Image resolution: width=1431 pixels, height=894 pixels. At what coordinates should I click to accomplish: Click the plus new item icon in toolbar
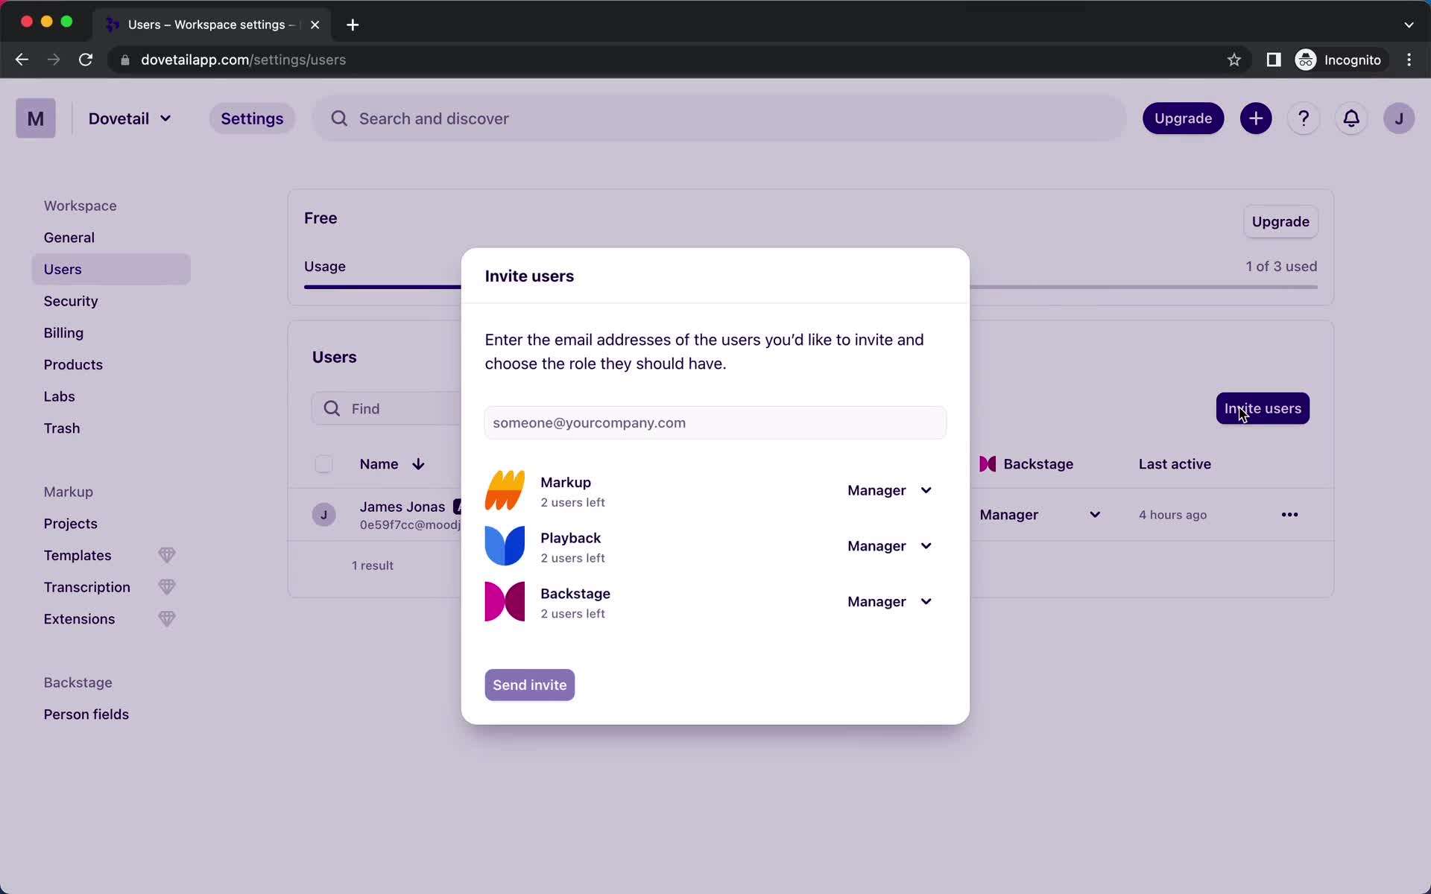(1256, 118)
